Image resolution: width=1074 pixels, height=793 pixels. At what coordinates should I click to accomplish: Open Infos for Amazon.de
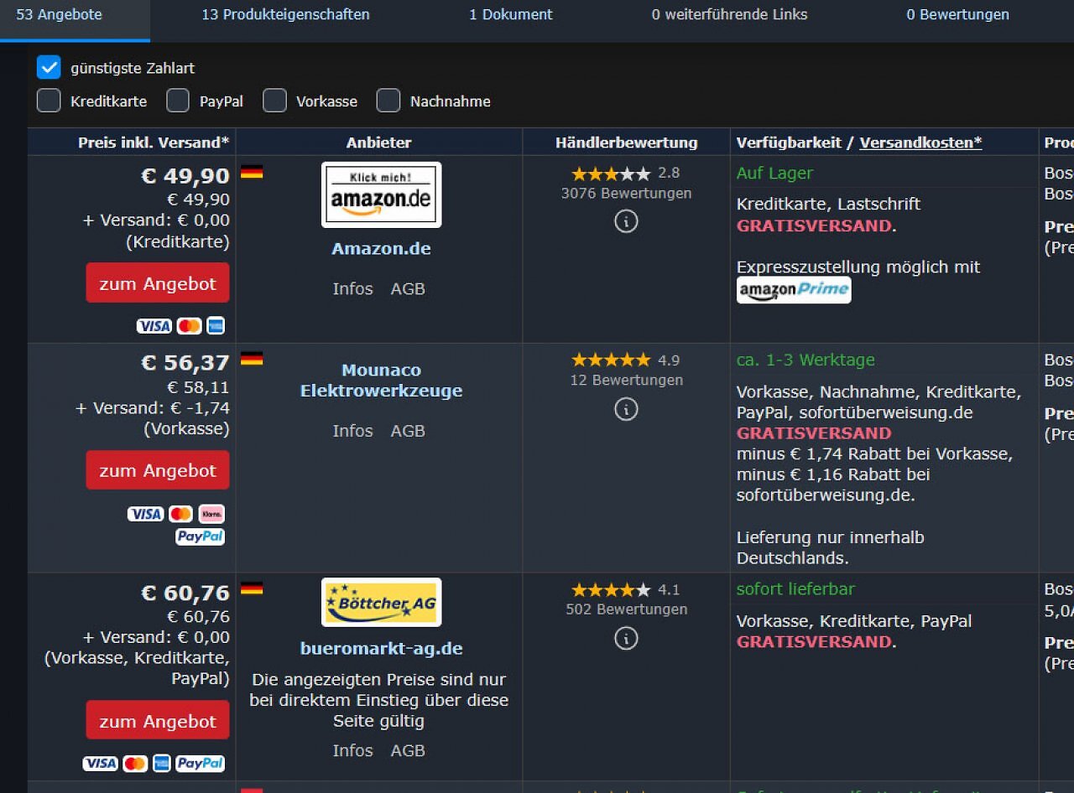352,288
